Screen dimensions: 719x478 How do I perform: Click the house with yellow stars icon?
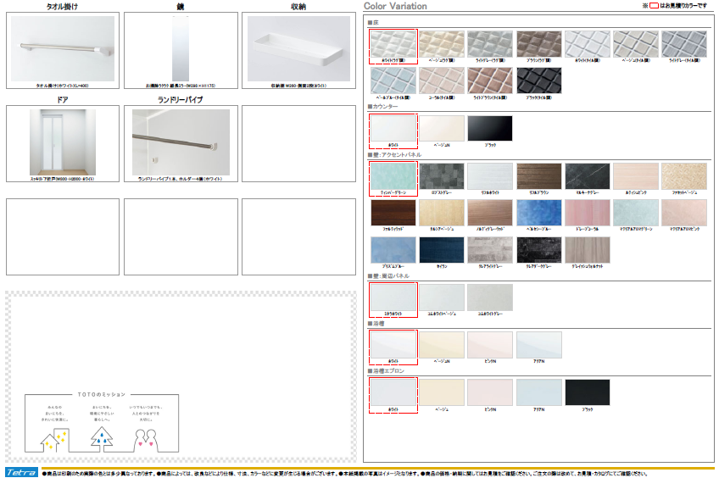click(53, 438)
